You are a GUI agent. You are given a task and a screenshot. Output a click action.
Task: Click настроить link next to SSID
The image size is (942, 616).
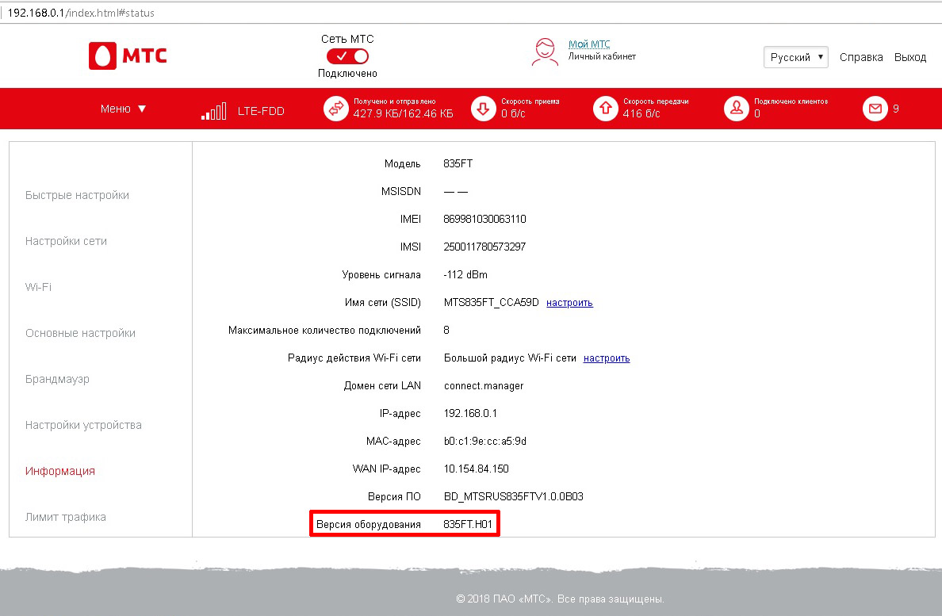point(569,303)
